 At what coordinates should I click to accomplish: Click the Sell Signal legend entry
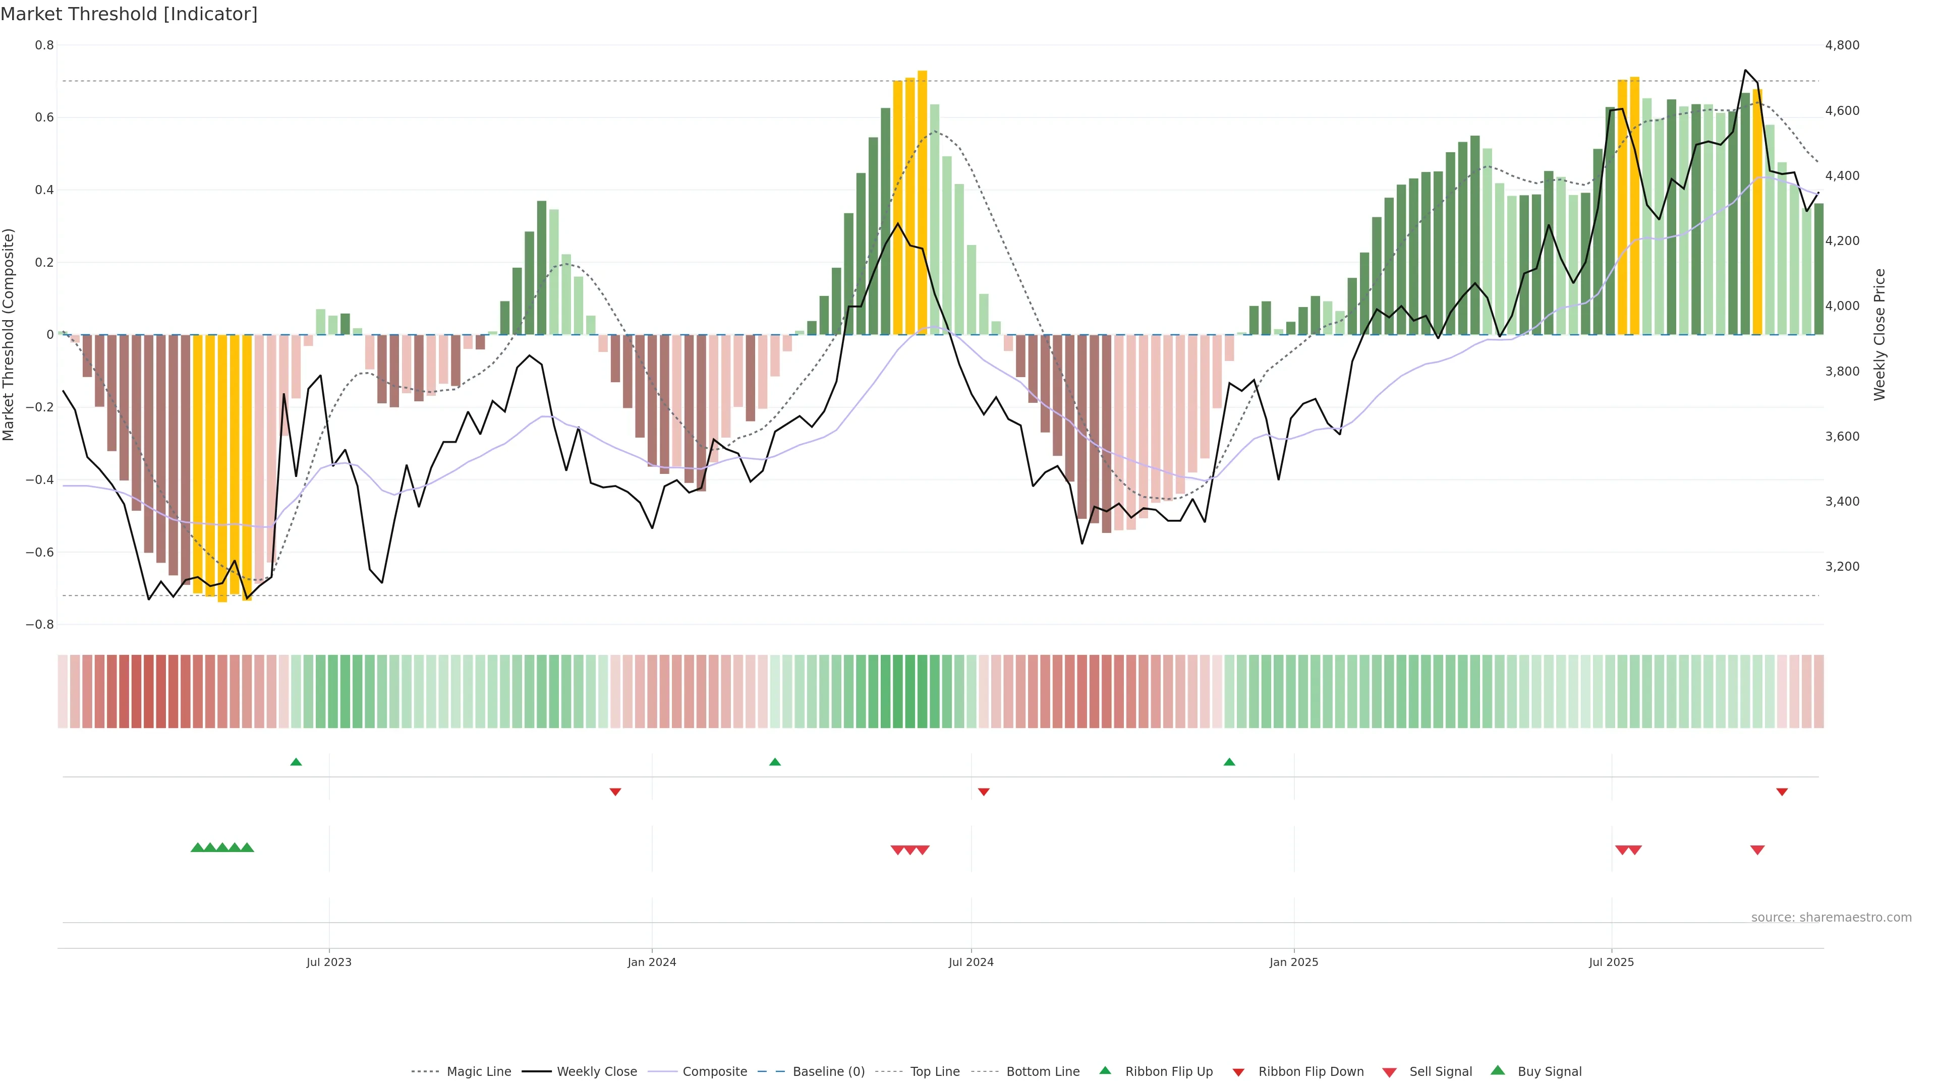pyautogui.click(x=1440, y=1072)
